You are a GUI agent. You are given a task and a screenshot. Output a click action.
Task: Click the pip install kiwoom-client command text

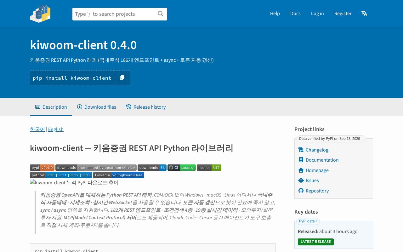coord(72,78)
